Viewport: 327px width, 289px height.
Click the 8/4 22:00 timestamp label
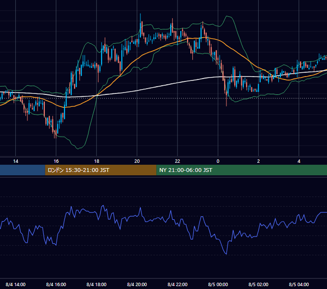177,284
